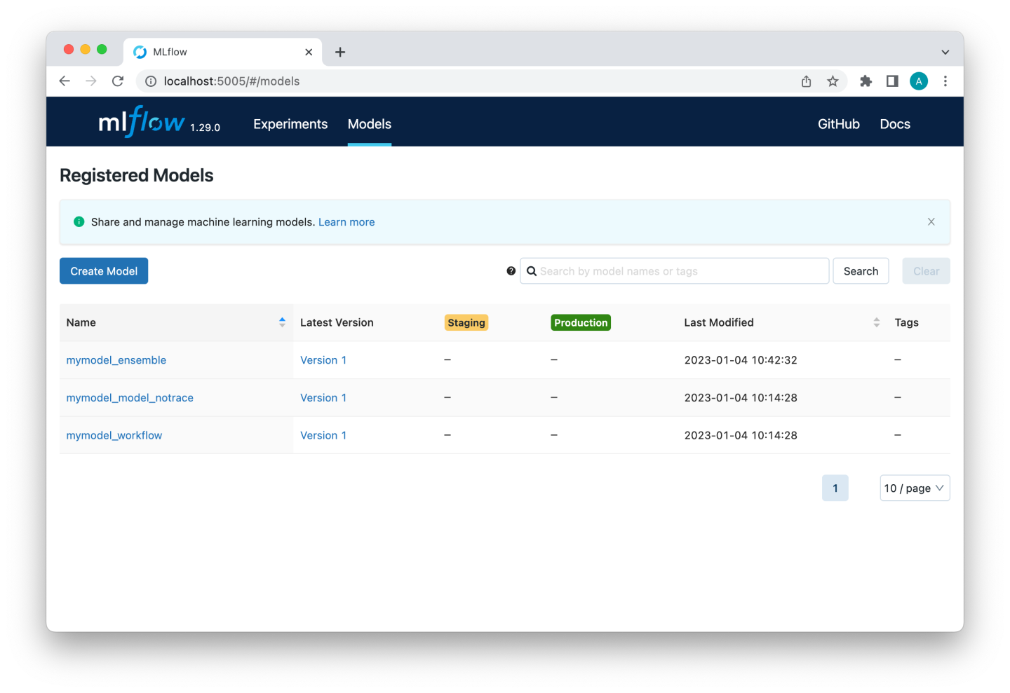Sort the table by the Name column sorter

pyautogui.click(x=282, y=322)
